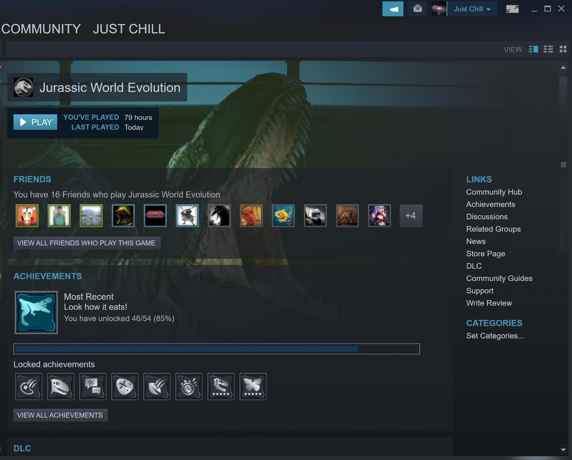The width and height of the screenshot is (572, 460).
Task: Open Set Categories options
Action: coord(495,336)
